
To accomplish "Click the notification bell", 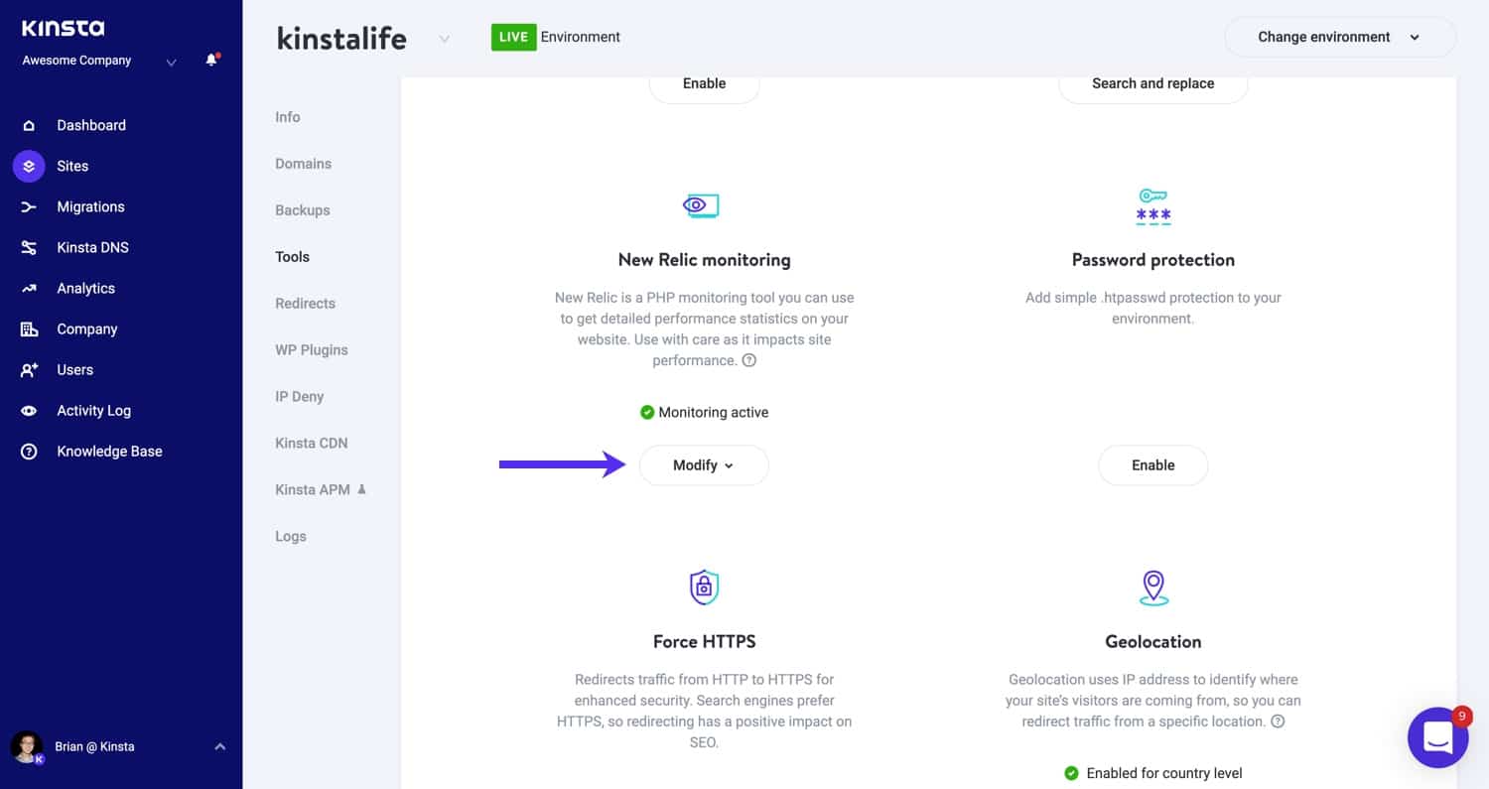I will (x=209, y=60).
